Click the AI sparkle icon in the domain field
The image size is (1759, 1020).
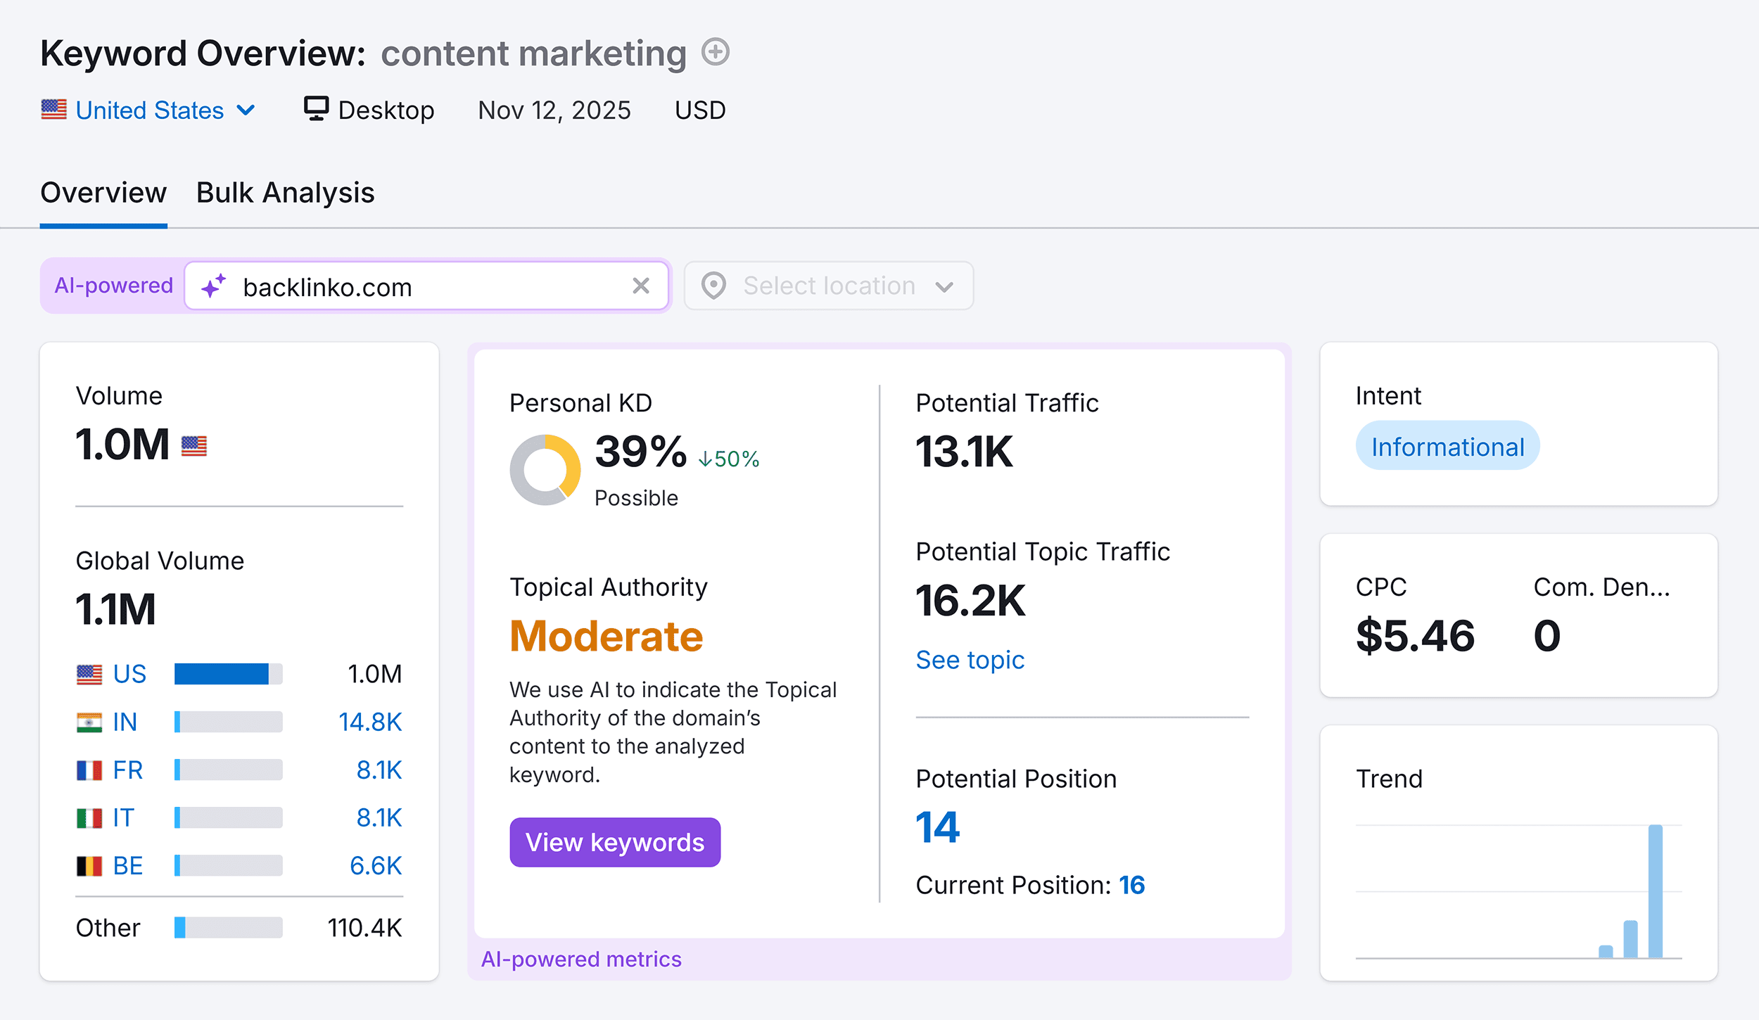214,286
